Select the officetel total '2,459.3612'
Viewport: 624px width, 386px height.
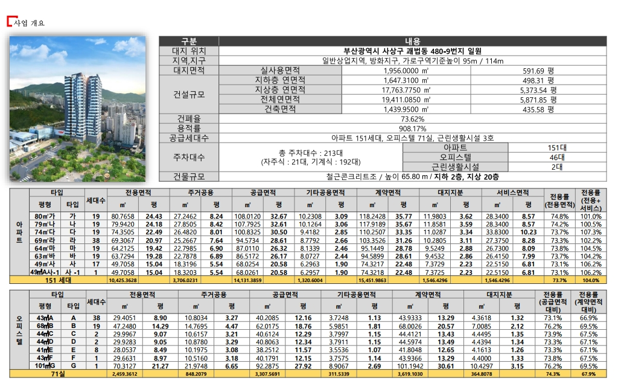pos(124,375)
